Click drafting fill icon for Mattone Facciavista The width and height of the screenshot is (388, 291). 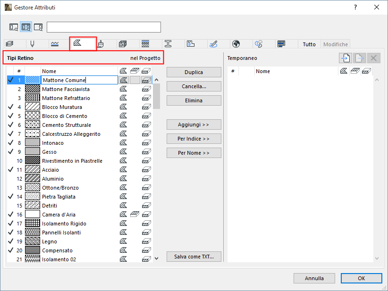124,89
